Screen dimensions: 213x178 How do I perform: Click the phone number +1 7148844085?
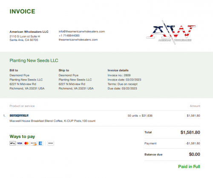(x=69, y=35)
